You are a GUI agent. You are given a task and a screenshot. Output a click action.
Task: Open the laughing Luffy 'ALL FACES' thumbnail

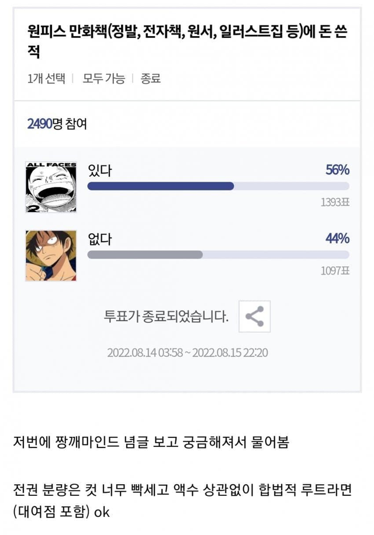51,187
